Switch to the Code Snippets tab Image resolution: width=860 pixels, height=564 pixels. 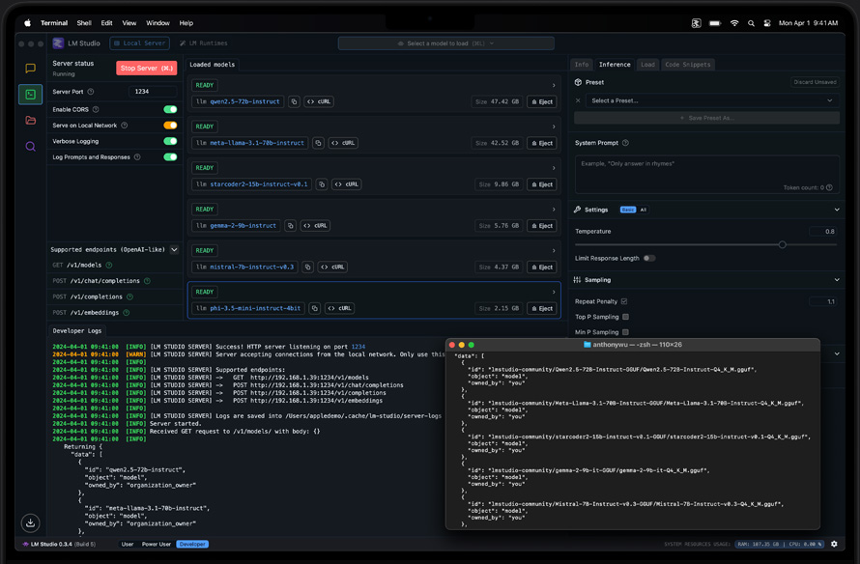pos(686,64)
